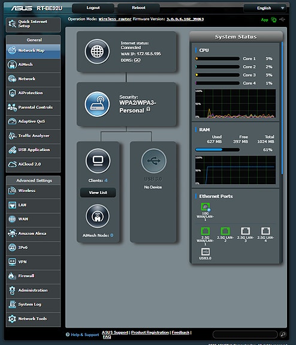Viewport: 296px width, 345px height.
Task: Click the CPU usage history graph
Action: [235, 103]
